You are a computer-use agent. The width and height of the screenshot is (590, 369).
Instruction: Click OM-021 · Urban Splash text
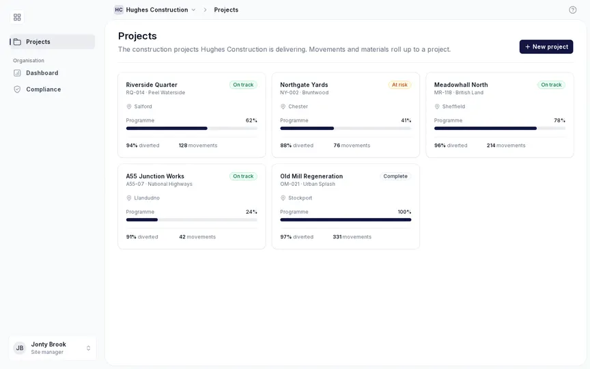(307, 184)
